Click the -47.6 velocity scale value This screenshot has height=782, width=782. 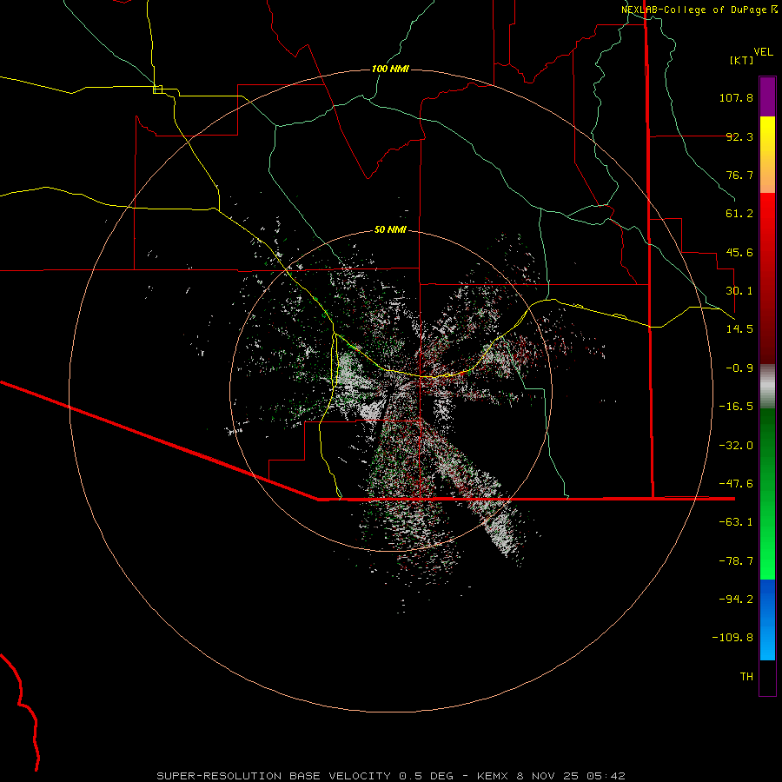coord(736,484)
